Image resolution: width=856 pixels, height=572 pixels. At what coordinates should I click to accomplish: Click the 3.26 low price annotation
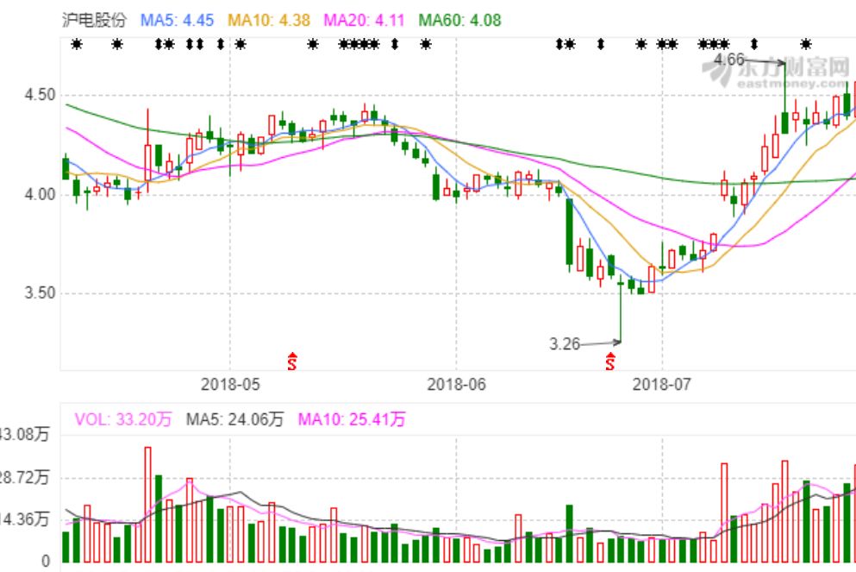pyautogui.click(x=565, y=343)
